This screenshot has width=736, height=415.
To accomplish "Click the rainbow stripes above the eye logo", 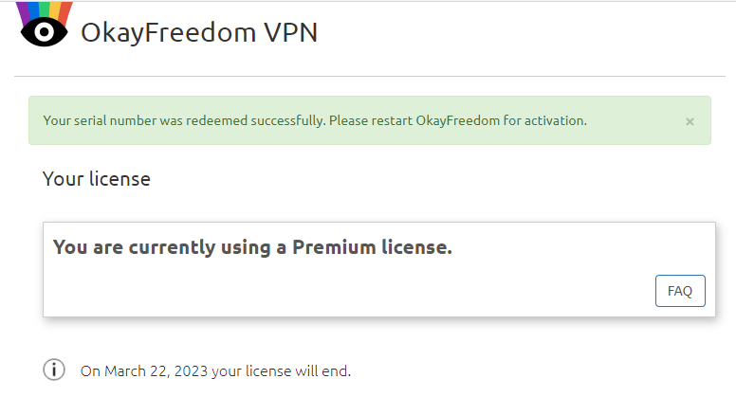I will [x=45, y=9].
